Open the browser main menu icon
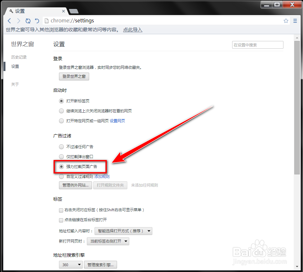Screen dimensions: 303x272 pyautogui.click(x=295, y=21)
